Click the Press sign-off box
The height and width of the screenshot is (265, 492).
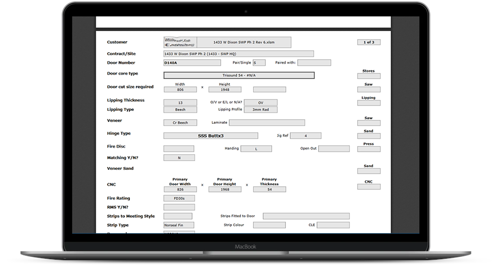(369, 149)
